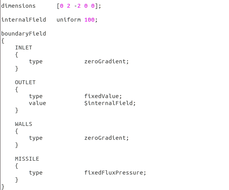This screenshot has height=190, width=229.
Task: Click the word dimensions at top
Action: pos(18,6)
